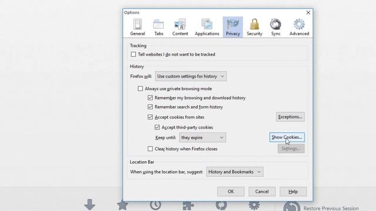Click the Options gear icon in Firefox start page
The width and height of the screenshot is (376, 211).
click(x=254, y=206)
